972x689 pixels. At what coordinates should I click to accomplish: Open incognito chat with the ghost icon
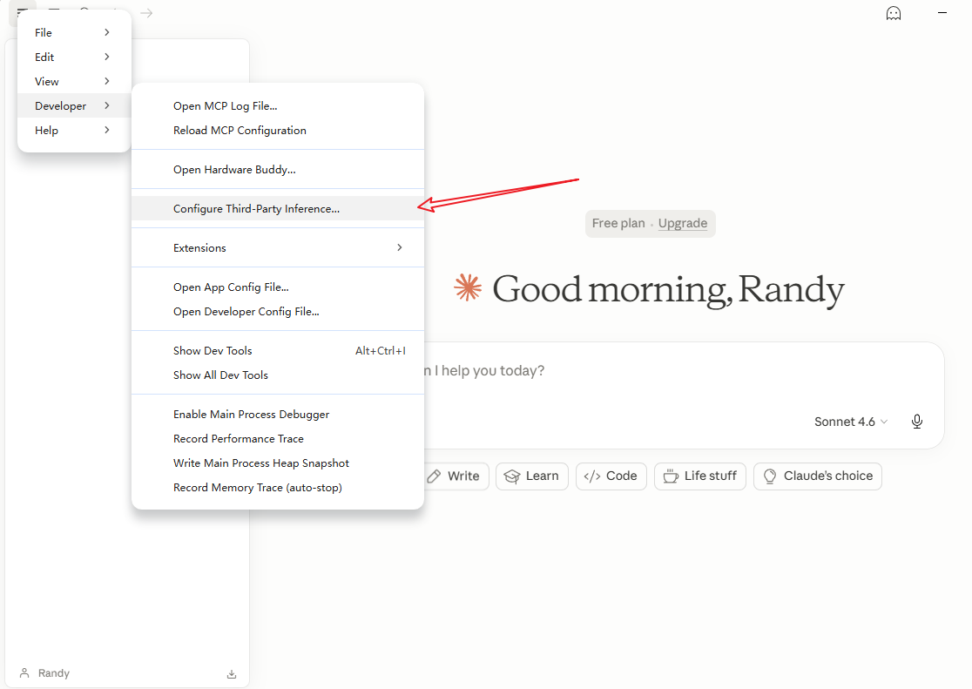(x=894, y=13)
